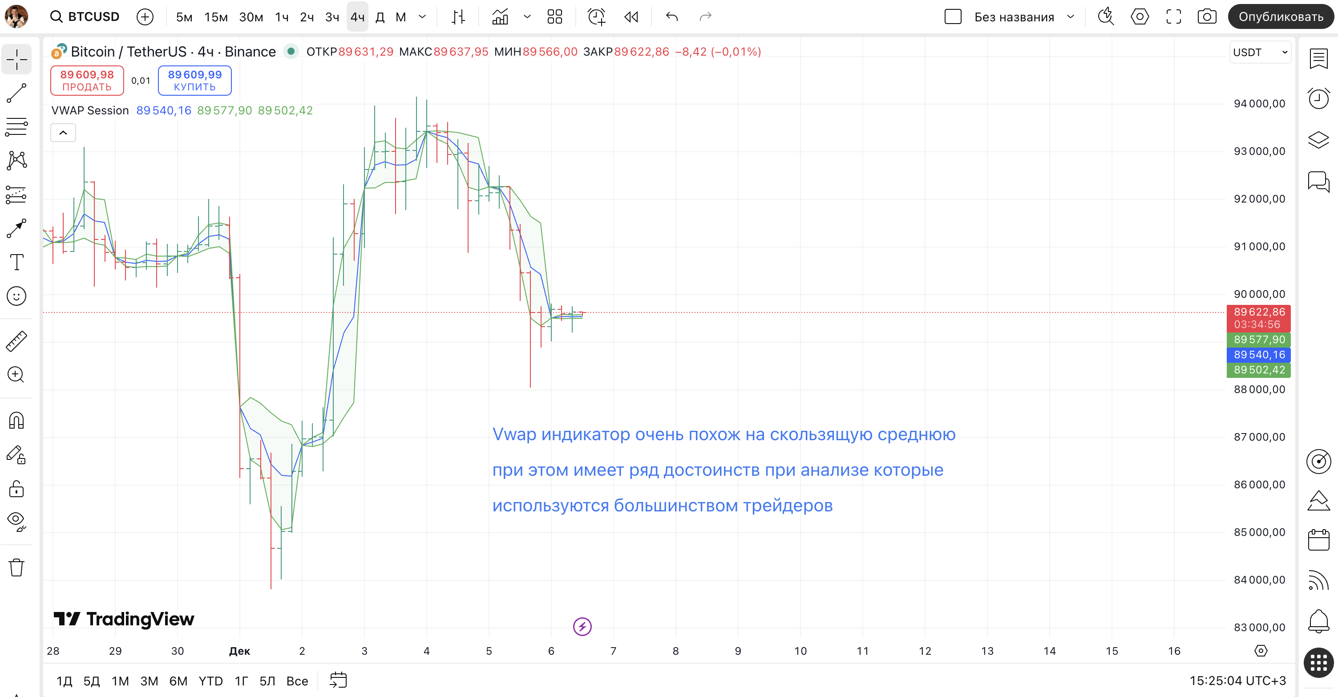Select the trend line drawing tool
The image size is (1338, 697).
point(16,93)
